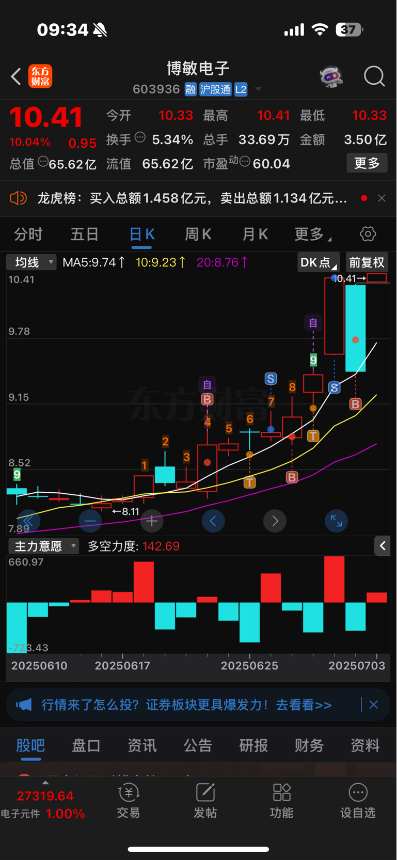Switch to 周K chart tab
397x860 pixels.
[x=198, y=234]
